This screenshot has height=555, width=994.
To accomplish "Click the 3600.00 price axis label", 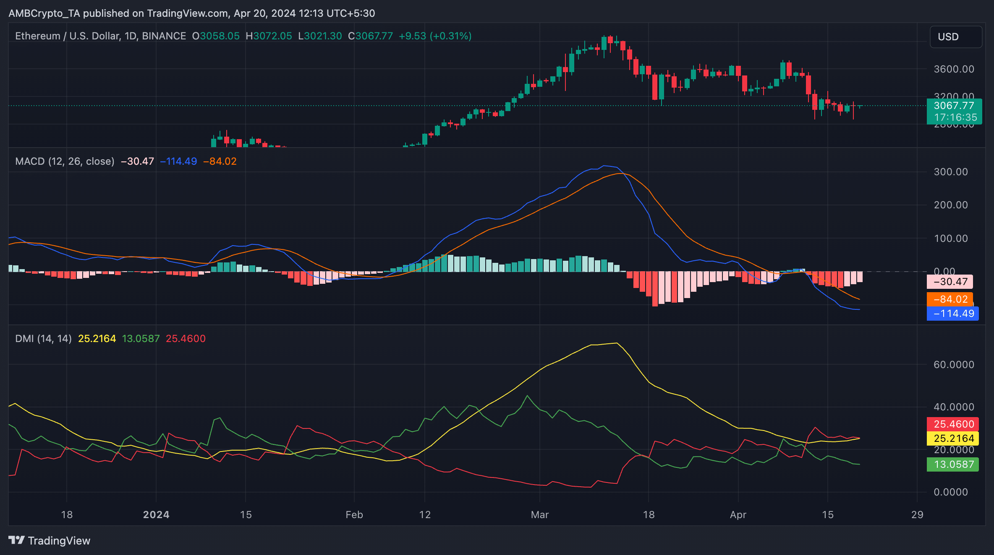I will 954,69.
